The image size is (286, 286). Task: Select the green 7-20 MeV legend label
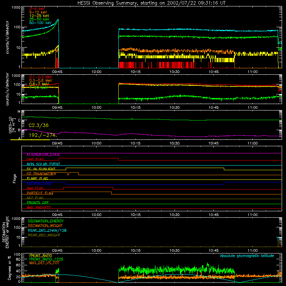click(38, 88)
